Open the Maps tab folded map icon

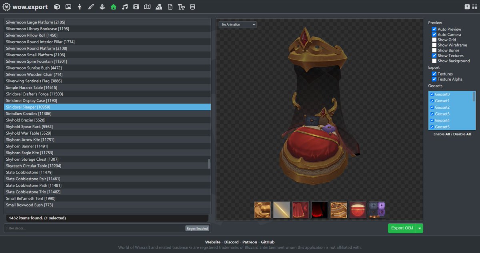pyautogui.click(x=147, y=7)
